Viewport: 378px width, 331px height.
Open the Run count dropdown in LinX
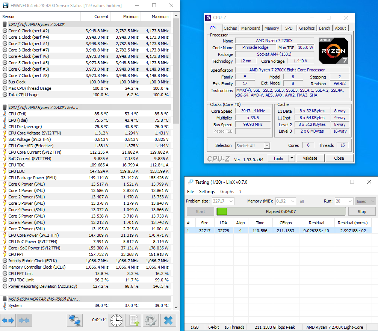click(x=350, y=201)
